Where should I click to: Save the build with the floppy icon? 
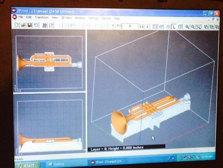[x=29, y=25]
